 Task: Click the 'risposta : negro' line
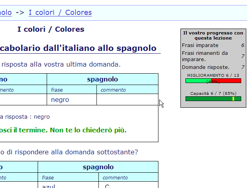[27, 117]
